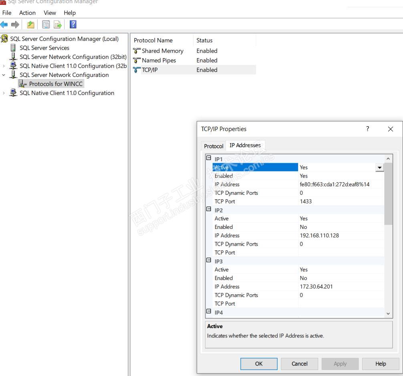Click the Up one level folder icon
Screen dimensions: 403x376
pyautogui.click(x=30, y=25)
